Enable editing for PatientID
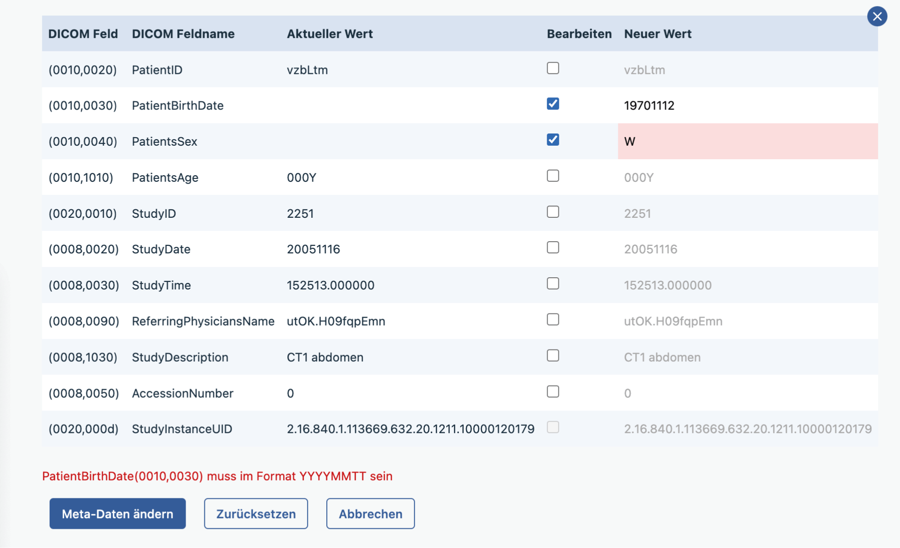 [x=553, y=68]
